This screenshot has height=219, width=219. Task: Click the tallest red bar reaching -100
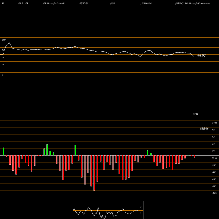click(x=94, y=173)
